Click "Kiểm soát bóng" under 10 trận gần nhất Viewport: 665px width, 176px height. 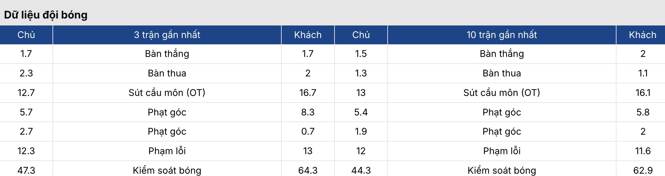(502, 170)
